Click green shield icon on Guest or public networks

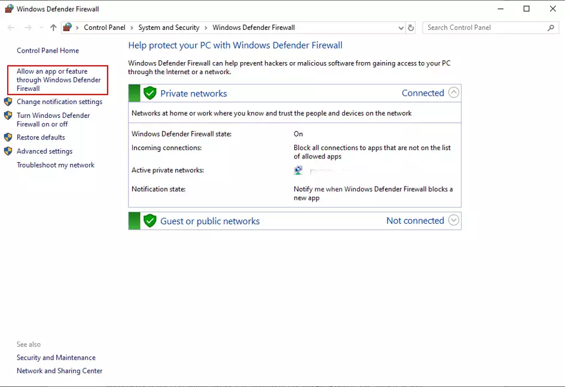point(150,221)
